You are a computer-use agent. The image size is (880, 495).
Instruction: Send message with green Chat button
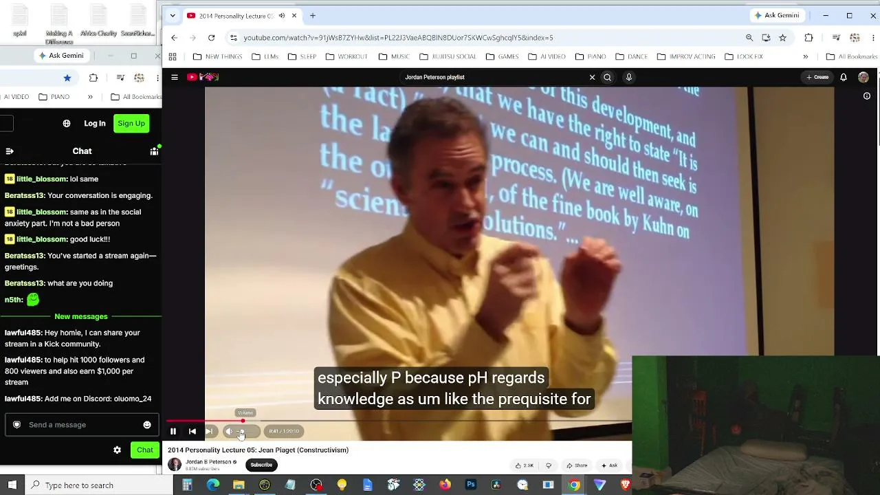(x=144, y=450)
